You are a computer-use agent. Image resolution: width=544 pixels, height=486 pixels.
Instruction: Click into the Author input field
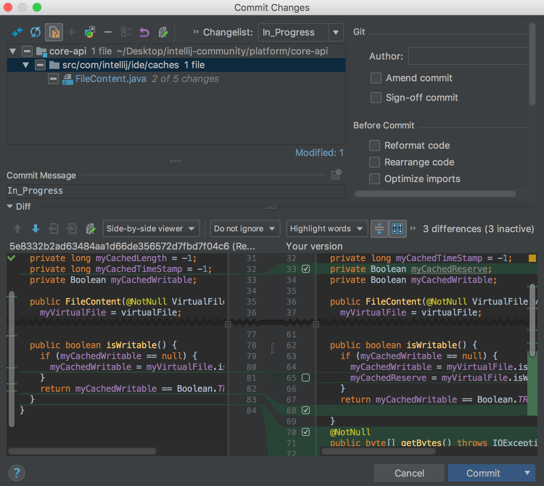click(x=468, y=56)
